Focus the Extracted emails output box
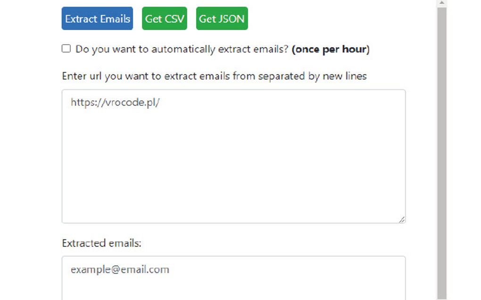 [x=233, y=277]
